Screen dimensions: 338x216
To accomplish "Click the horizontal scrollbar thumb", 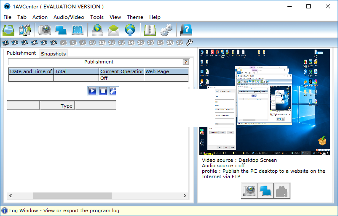I will point(72,195).
